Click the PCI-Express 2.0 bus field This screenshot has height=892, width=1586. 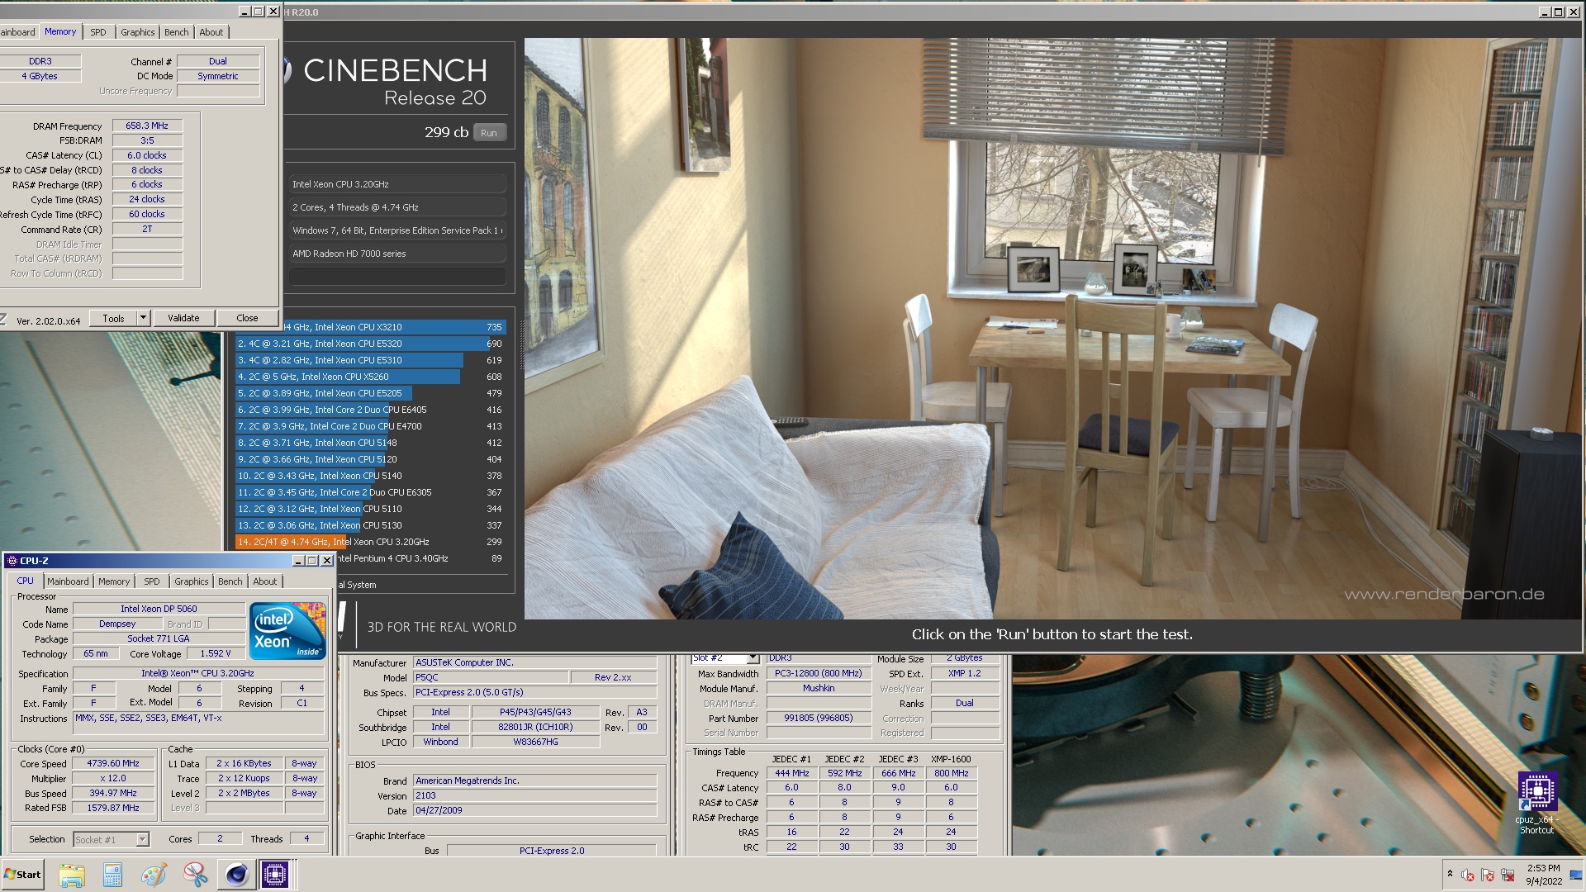[x=551, y=851]
